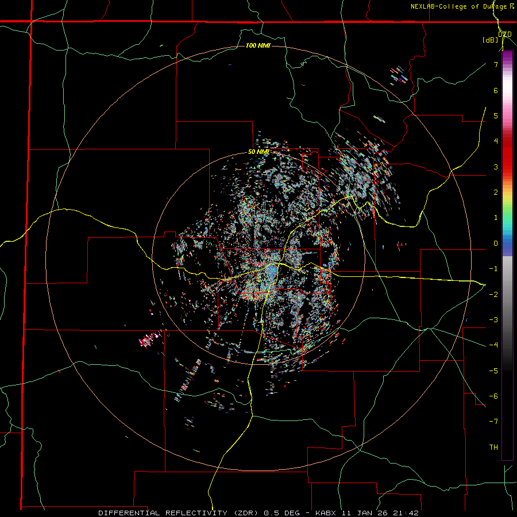Click the "3" value on the color scale
Viewport: 517px width, 517px height.
(496, 167)
